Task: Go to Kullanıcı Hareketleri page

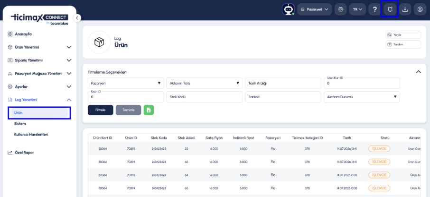Action: (31, 135)
